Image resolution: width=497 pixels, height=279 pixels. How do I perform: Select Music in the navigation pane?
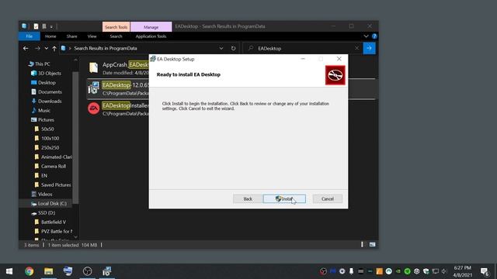tap(41, 110)
